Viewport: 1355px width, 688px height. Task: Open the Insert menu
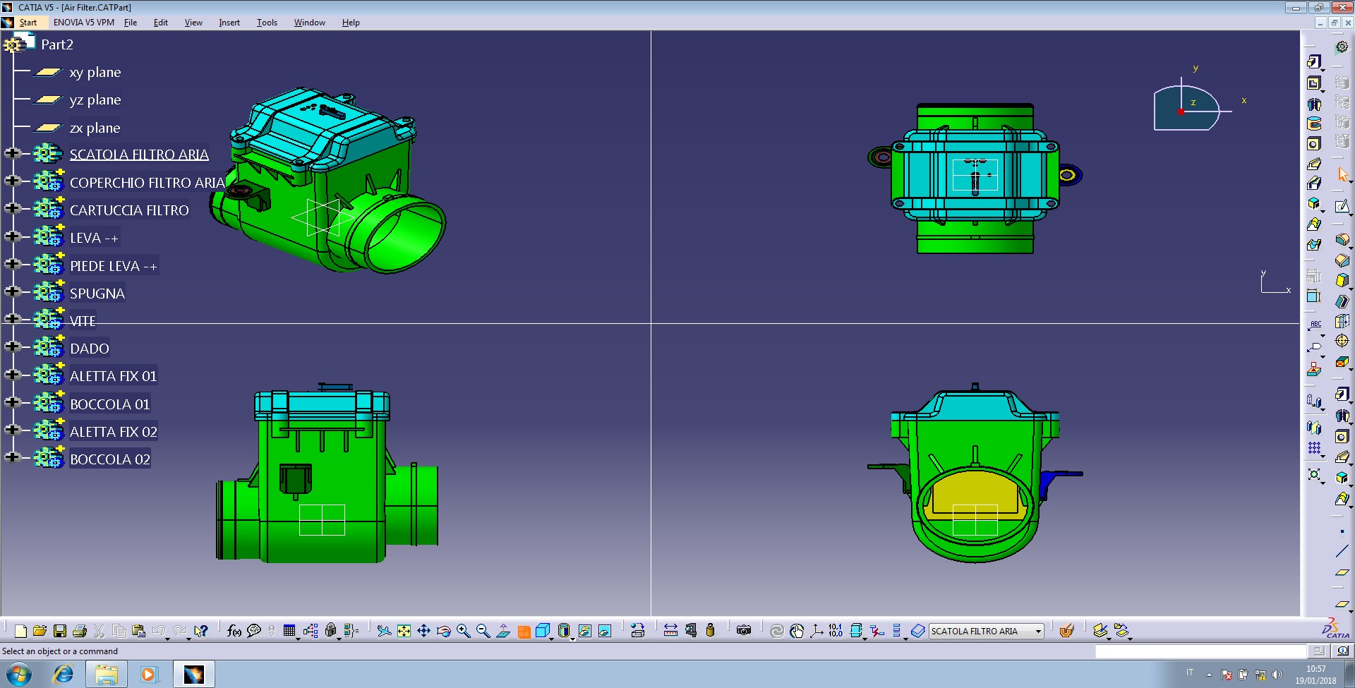coord(229,23)
